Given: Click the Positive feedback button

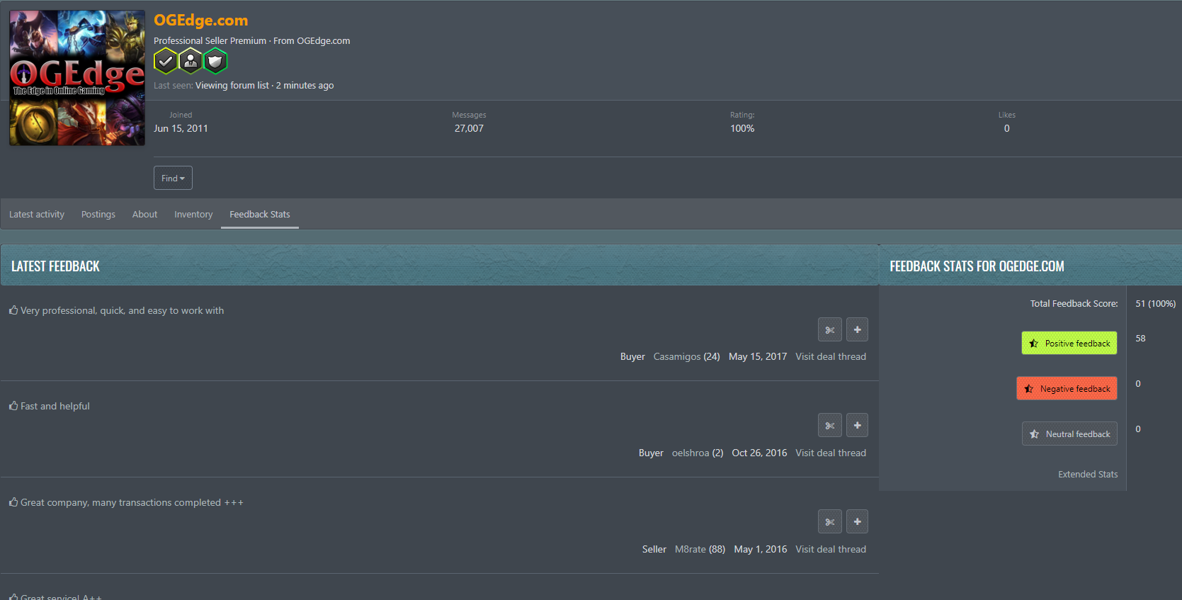Looking at the screenshot, I should pos(1069,343).
